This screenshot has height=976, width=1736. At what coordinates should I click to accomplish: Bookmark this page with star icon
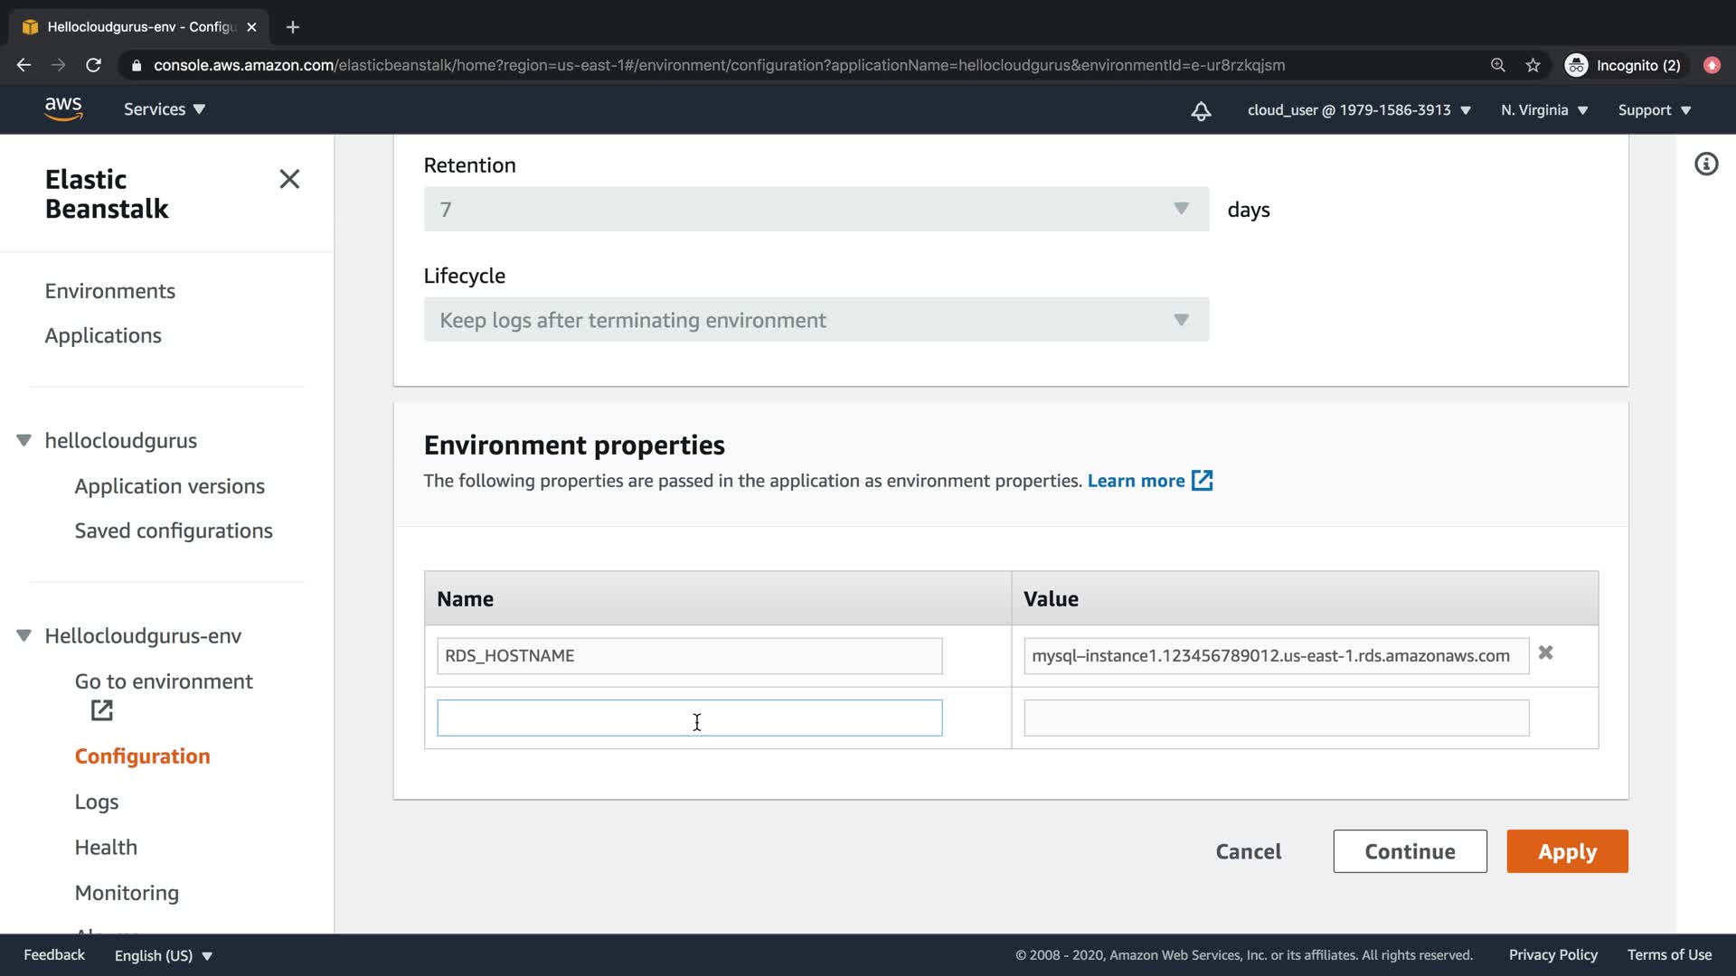1533,65
